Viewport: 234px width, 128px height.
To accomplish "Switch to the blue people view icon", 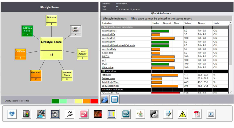I will click(105, 99).
